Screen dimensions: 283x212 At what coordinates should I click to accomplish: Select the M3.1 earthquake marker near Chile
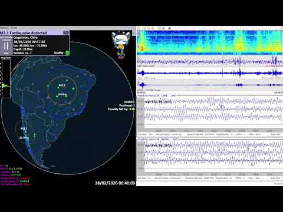pyautogui.click(x=24, y=128)
